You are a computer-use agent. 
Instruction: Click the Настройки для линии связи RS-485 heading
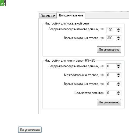point(70,61)
